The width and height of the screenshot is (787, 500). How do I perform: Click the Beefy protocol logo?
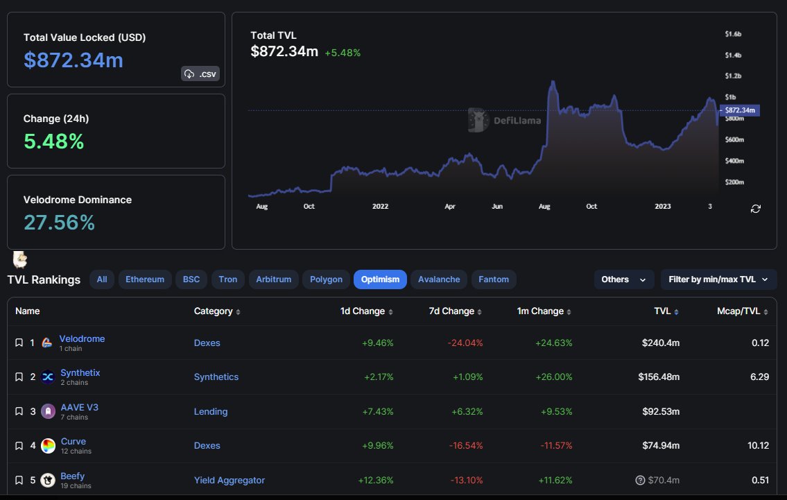(48, 481)
